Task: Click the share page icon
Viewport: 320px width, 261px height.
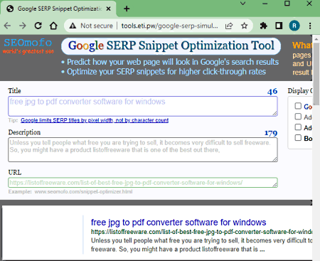Action: (x=229, y=26)
